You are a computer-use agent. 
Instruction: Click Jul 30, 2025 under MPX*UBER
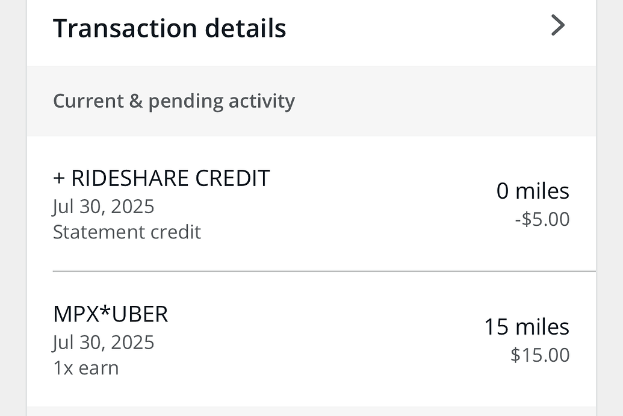[104, 343]
